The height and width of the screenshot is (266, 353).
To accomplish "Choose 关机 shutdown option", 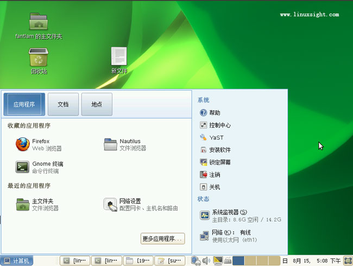I will (x=214, y=187).
